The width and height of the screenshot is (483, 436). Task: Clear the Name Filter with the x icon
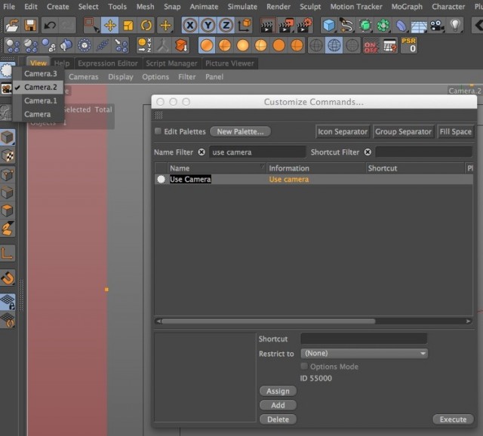[x=202, y=152]
